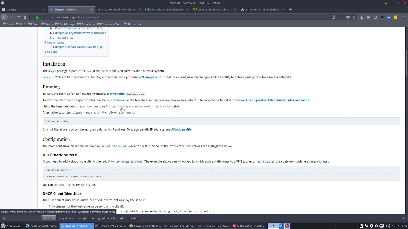
Task: Open the Prive bookmark folder
Action: coord(33,24)
